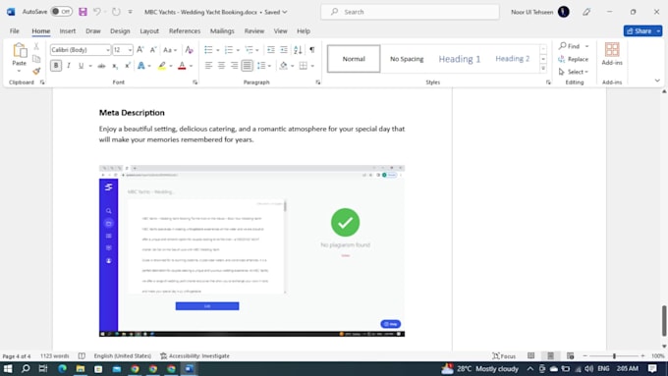Open Change Case Aa dropdown
The image size is (668, 376).
point(170,50)
